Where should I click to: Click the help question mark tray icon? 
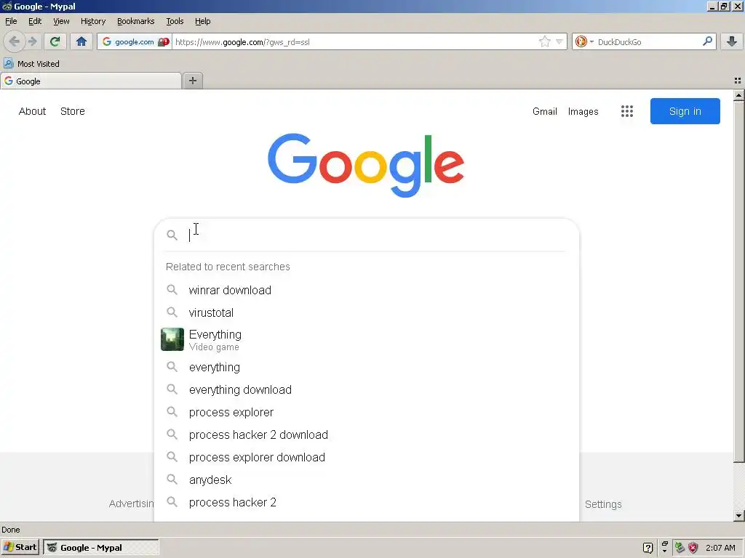[648, 548]
